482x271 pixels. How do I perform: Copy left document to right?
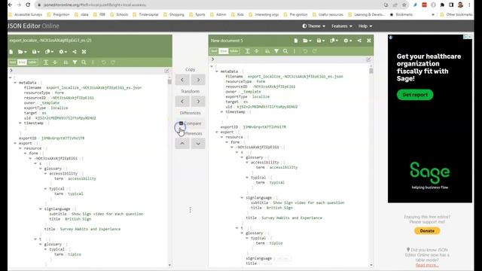point(198,80)
